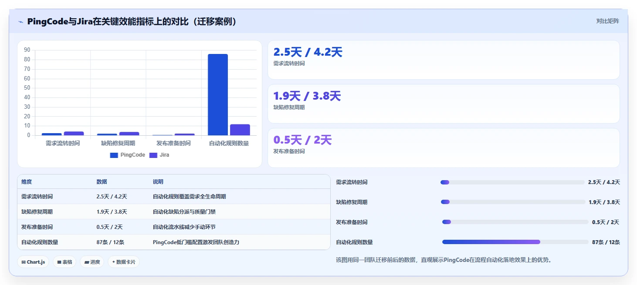This screenshot has width=637, height=285.
Task: Click 0.5天 / 2天 in the table's 数据 column
Action: coord(109,227)
